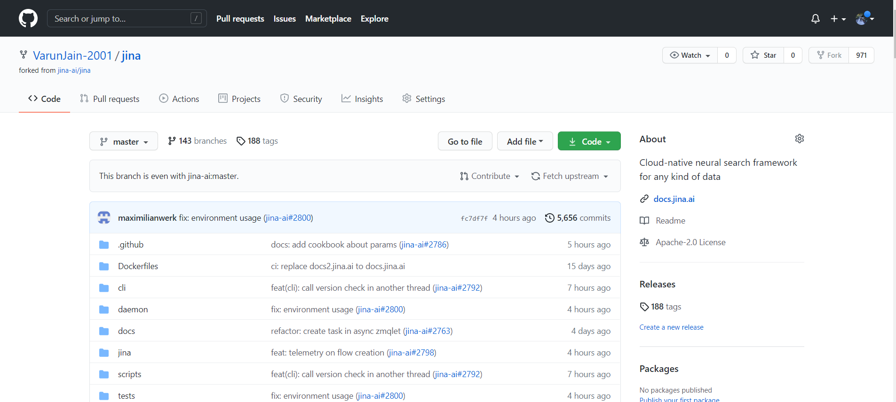This screenshot has width=896, height=402.
Task: Open the fc7df7f commit hash
Action: (474, 218)
